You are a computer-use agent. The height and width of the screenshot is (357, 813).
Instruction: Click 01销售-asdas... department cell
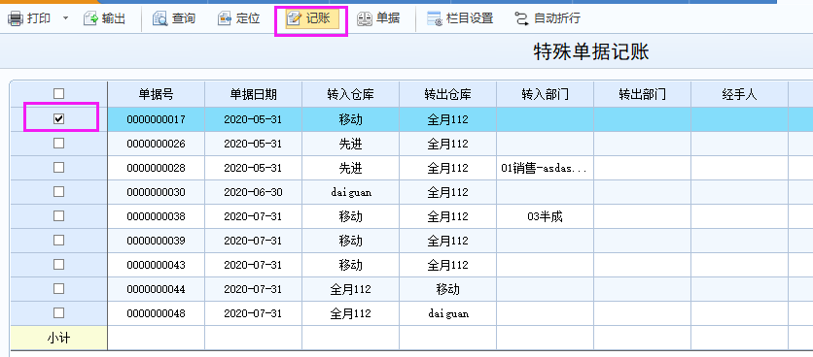click(x=545, y=168)
